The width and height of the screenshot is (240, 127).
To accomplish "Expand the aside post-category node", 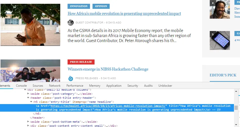I will tap(28, 94).
